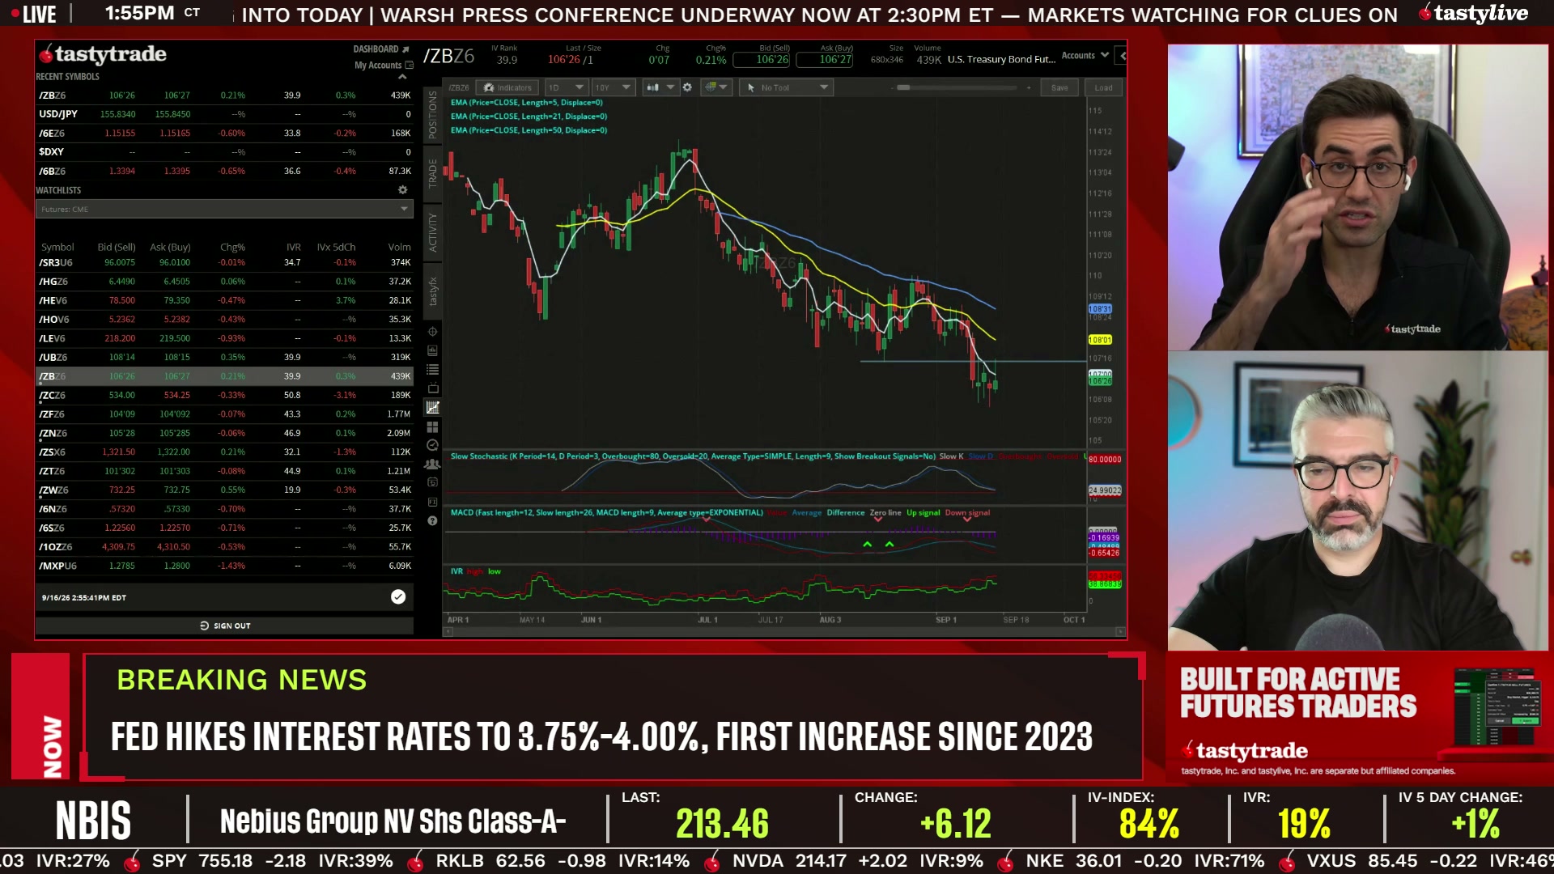Open the No Tool drawing dropdown
1554x874 pixels.
[x=786, y=87]
